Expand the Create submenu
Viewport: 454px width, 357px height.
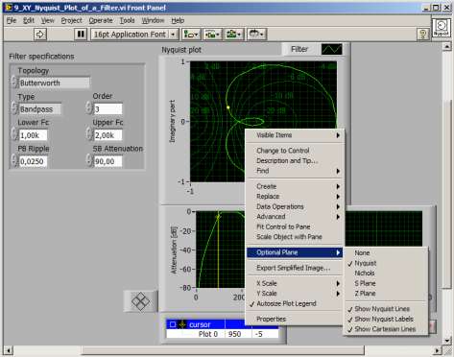click(295, 186)
